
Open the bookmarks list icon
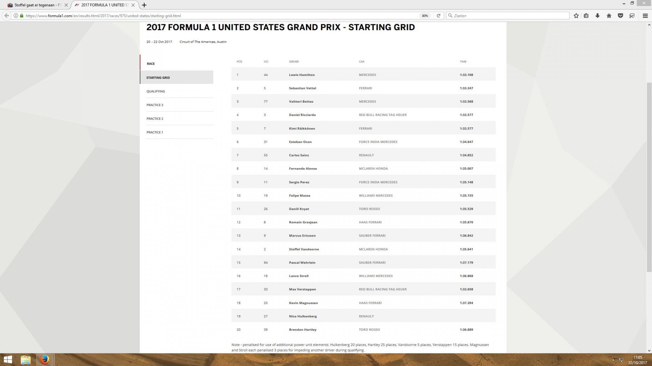586,16
